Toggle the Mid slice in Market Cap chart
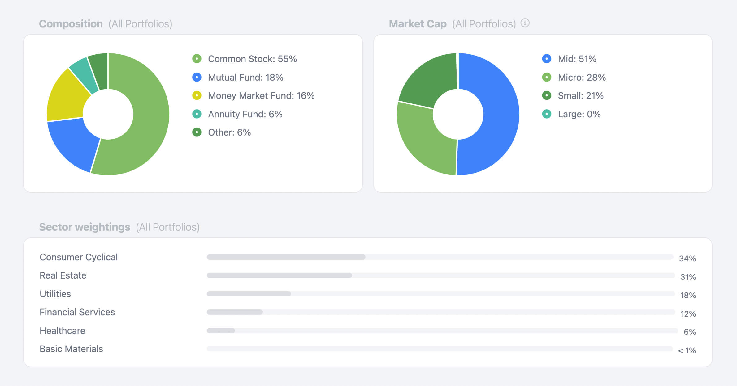Screen dimensions: 737x386 click(498, 114)
